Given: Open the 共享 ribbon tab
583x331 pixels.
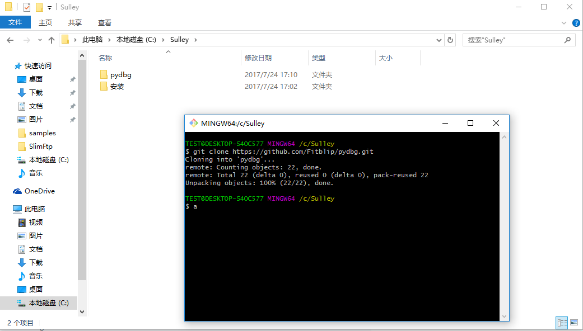Looking at the screenshot, I should 74,22.
